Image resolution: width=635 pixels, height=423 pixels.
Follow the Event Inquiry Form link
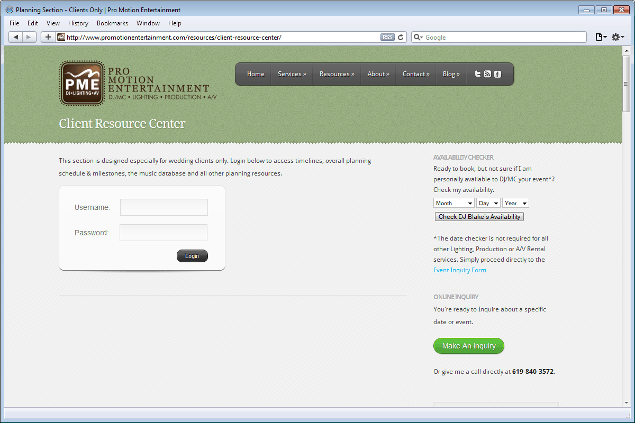pos(459,270)
